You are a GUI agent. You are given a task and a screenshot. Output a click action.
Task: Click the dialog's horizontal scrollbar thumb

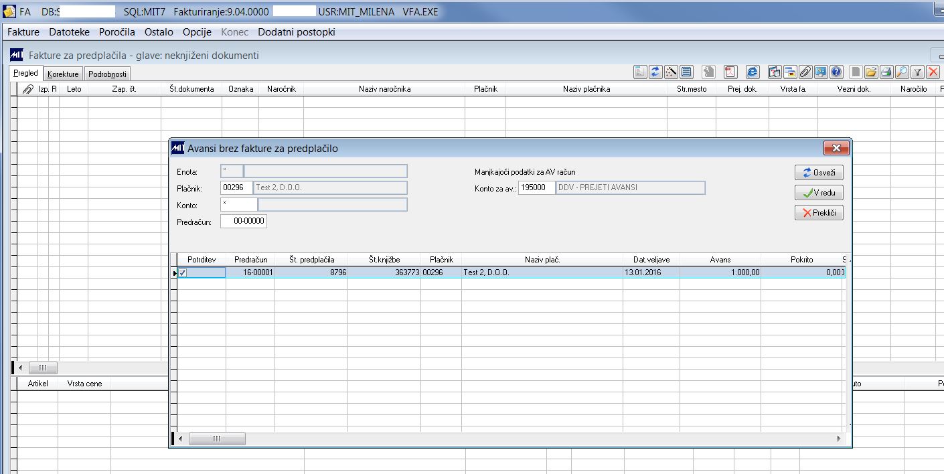217,439
